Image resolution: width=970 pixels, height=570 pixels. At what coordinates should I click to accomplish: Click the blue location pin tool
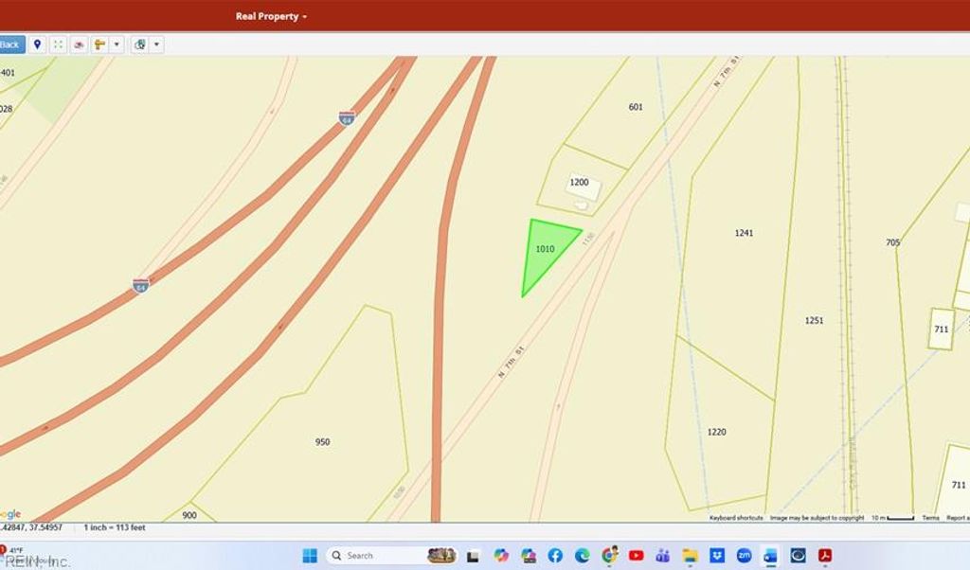coord(38,45)
